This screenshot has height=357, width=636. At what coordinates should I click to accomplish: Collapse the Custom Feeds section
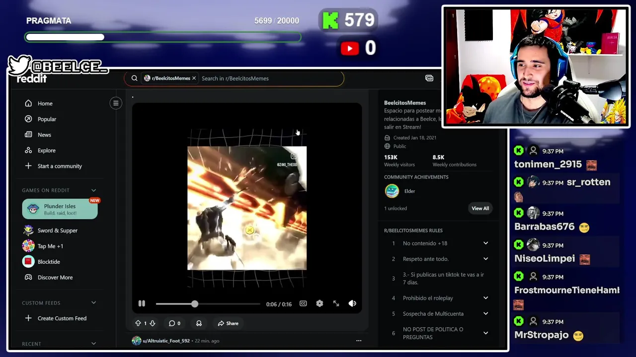point(93,303)
